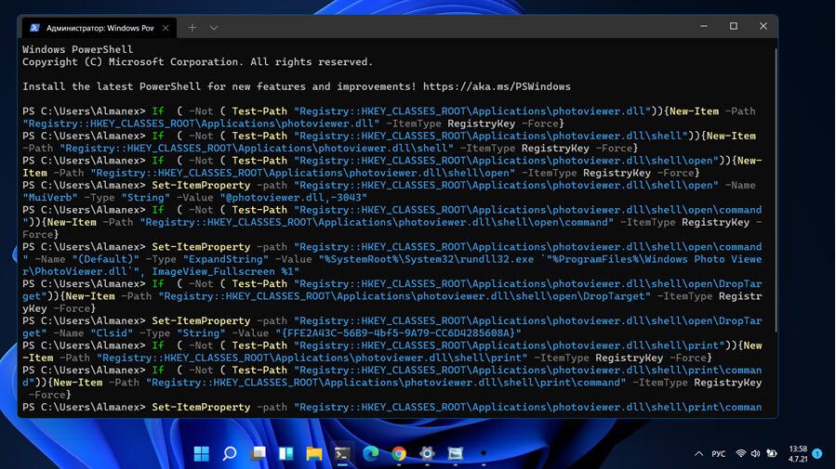Click the last PS C:\Users\Almanex> prompt
The image size is (836, 469).
(x=84, y=408)
